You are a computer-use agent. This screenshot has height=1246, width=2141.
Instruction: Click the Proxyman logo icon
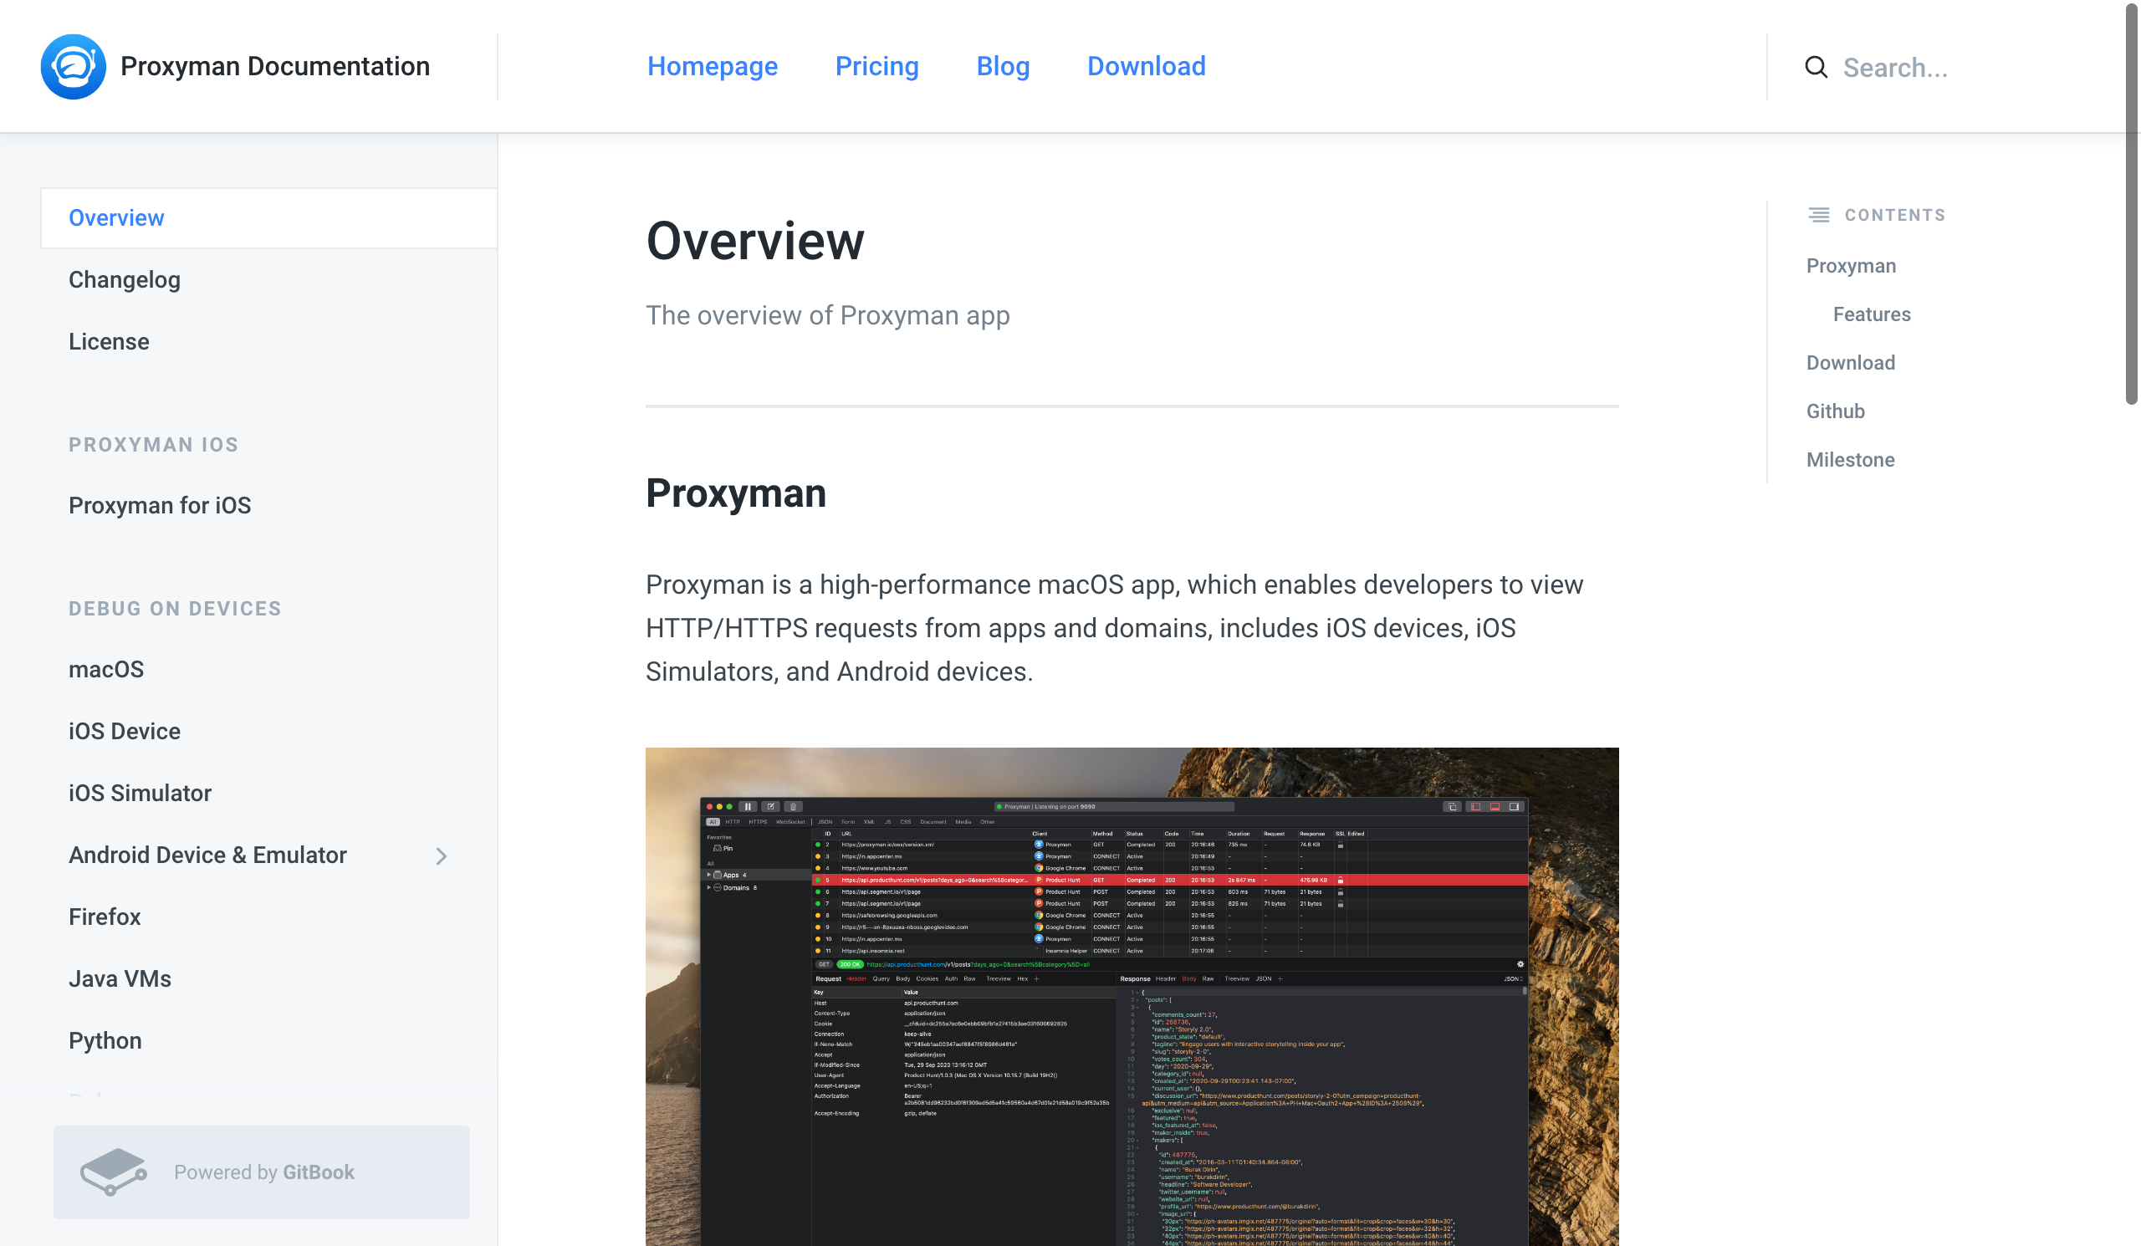click(73, 66)
